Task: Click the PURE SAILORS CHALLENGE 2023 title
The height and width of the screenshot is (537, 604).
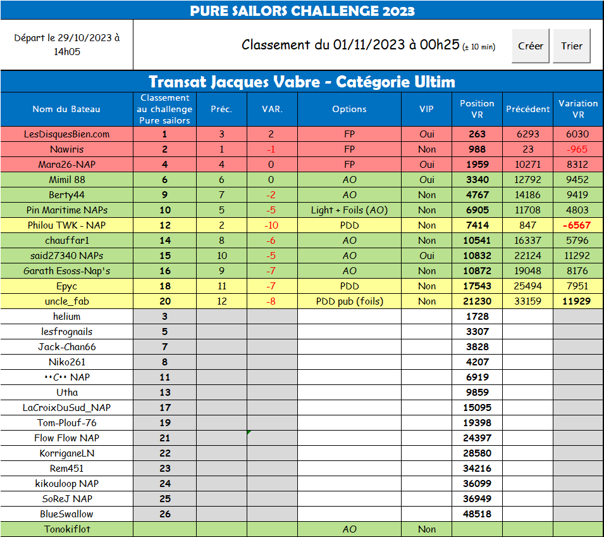Action: point(302,10)
